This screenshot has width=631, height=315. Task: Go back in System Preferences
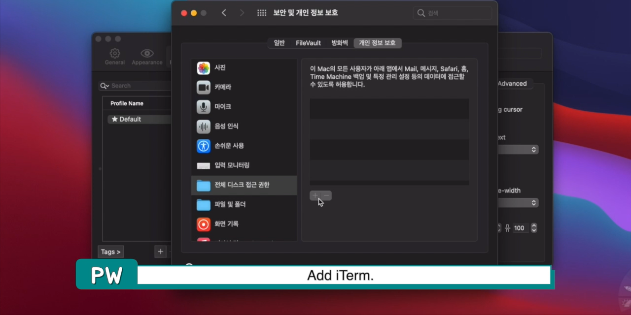pyautogui.click(x=224, y=13)
